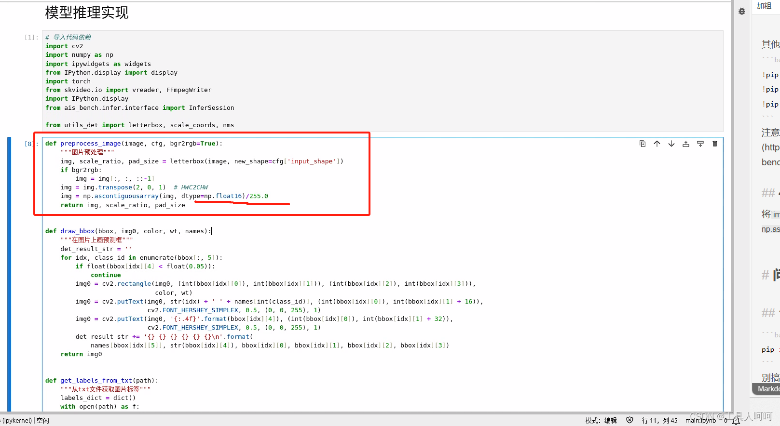Click the 'if bgr2rgb:' line
Screen dimensions: 780x426
click(81, 170)
